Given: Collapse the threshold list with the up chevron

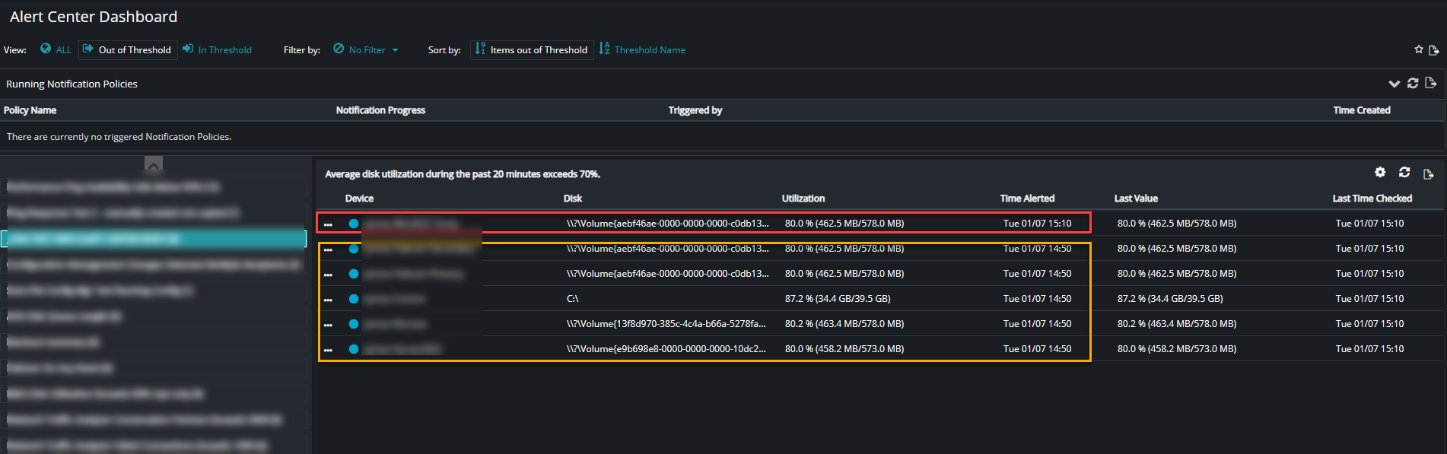Looking at the screenshot, I should coord(154,164).
